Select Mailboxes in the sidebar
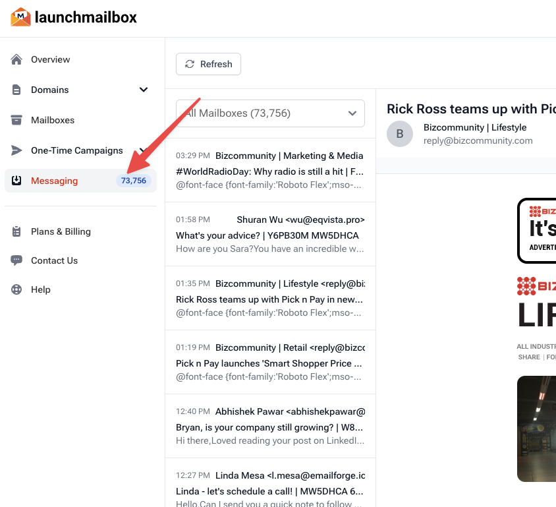The image size is (556, 507). click(53, 120)
